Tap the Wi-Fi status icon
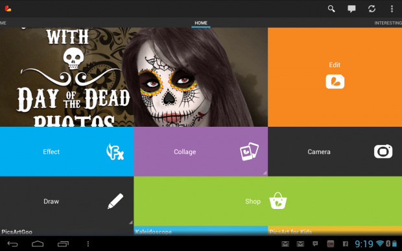 coord(380,243)
